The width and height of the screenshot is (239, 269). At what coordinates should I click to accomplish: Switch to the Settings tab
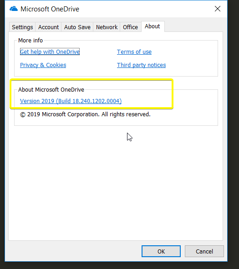(22, 27)
